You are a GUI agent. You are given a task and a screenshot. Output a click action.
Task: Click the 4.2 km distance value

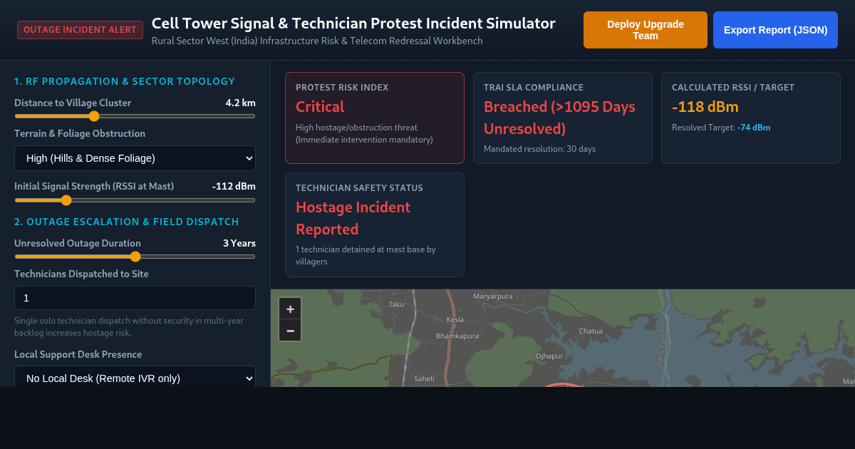click(241, 103)
